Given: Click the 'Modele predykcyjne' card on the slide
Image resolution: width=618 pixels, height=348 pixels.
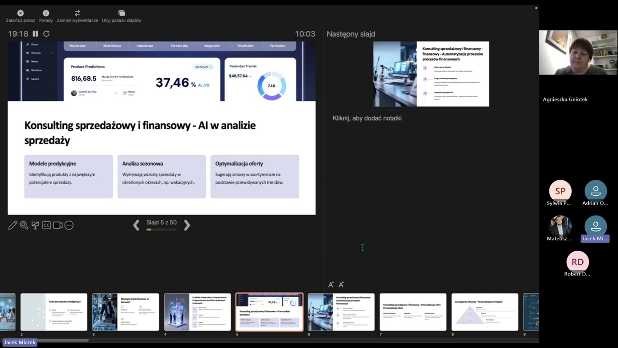Looking at the screenshot, I should coord(69,176).
